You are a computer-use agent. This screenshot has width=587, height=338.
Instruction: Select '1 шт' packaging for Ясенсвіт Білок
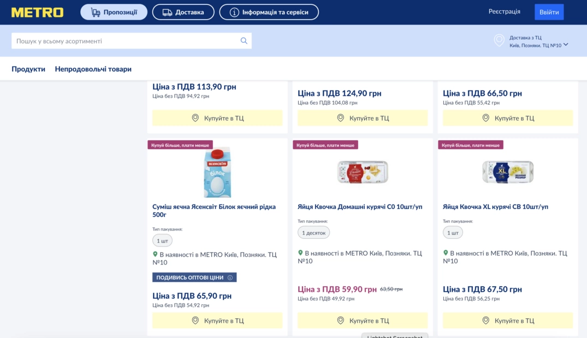click(162, 240)
